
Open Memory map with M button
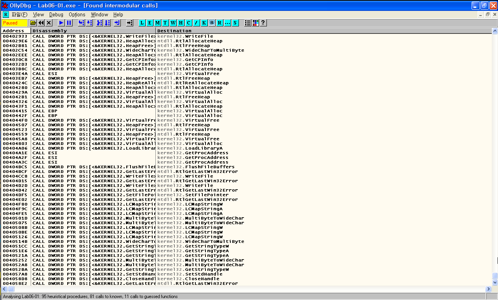click(157, 23)
